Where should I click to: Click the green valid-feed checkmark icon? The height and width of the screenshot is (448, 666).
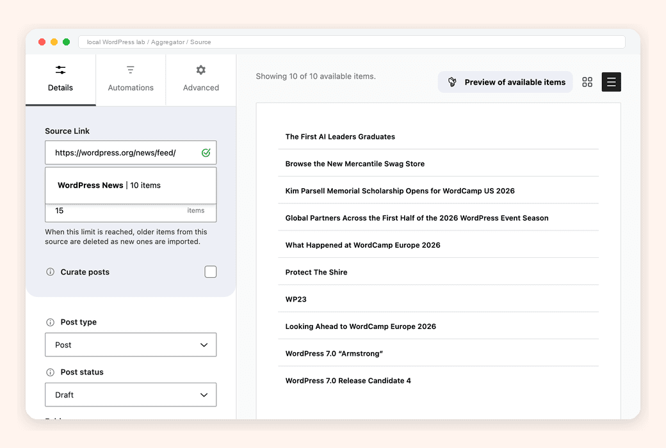point(206,152)
